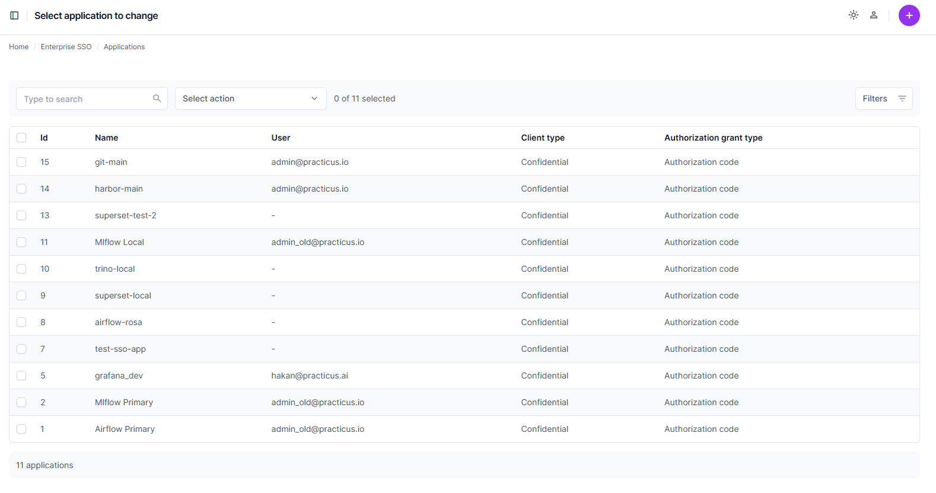Sort by Client type column header
936x493 pixels.
tap(542, 138)
